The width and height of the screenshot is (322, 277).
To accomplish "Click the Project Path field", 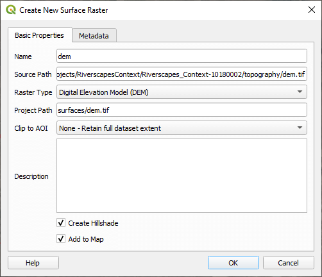I will click(182, 110).
